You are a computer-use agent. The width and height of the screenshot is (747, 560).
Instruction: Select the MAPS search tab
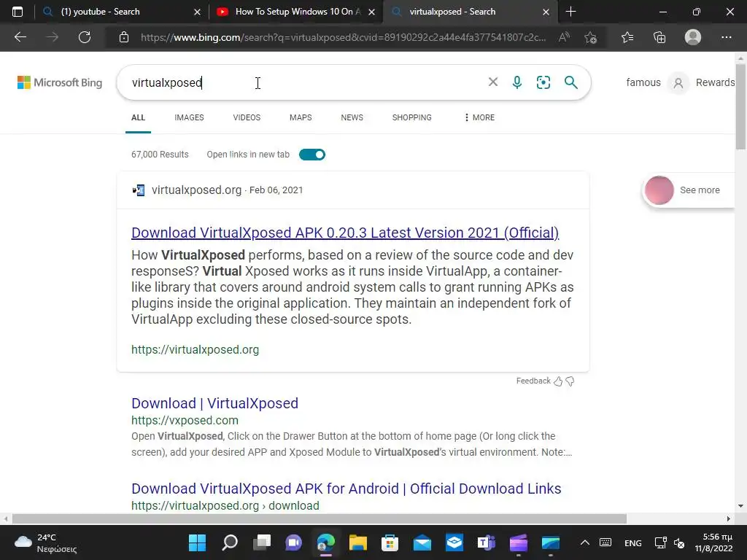[x=301, y=117]
